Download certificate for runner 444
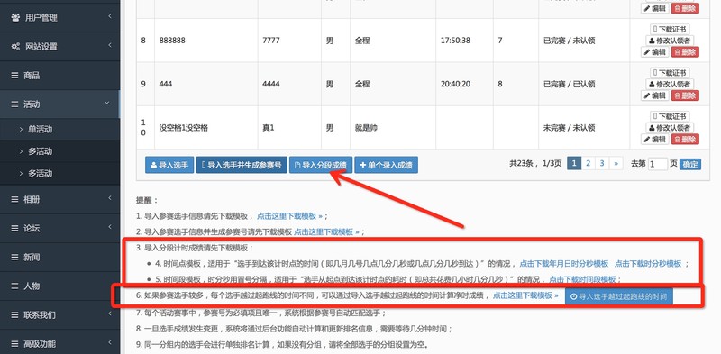This screenshot has height=354, width=721. 670,73
